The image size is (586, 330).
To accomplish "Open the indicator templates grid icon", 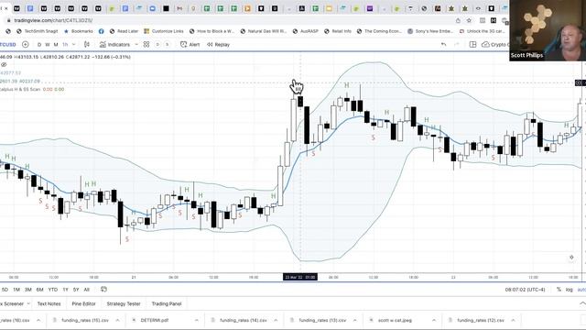I will click(x=146, y=45).
